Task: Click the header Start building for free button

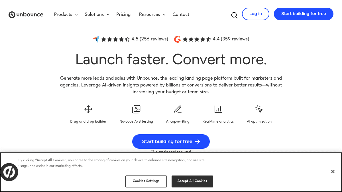Action: point(304,14)
